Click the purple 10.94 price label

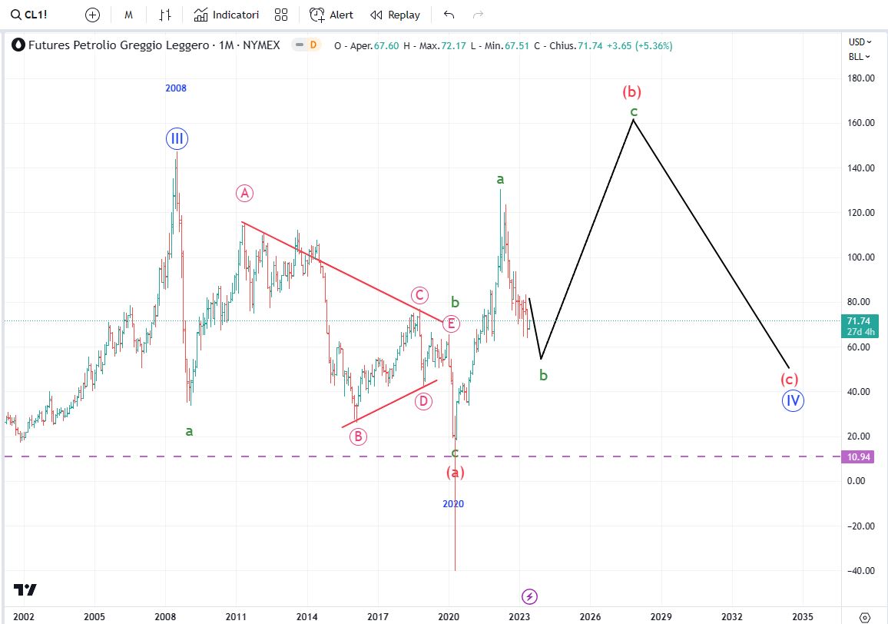pos(859,456)
